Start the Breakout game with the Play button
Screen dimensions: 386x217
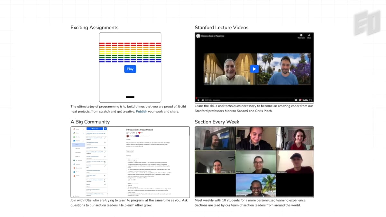(x=130, y=69)
